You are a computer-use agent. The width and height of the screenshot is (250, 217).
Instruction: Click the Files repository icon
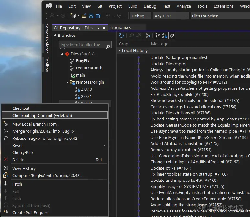67,54
